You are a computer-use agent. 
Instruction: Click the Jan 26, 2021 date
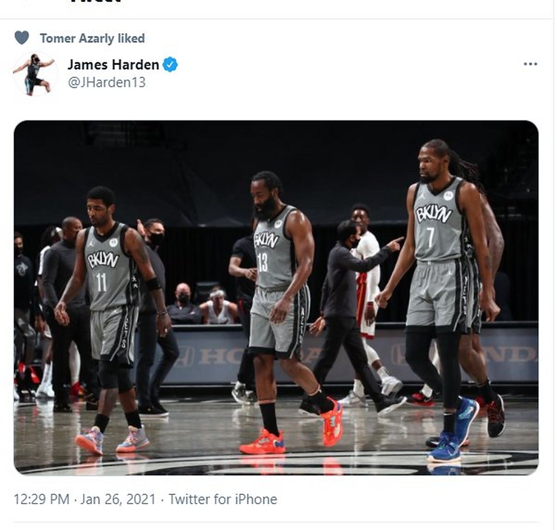[118, 499]
